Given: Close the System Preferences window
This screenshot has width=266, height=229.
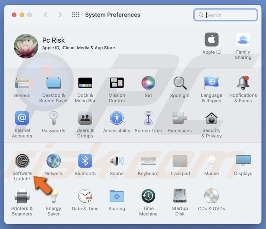Looking at the screenshot, I should pos(14,15).
